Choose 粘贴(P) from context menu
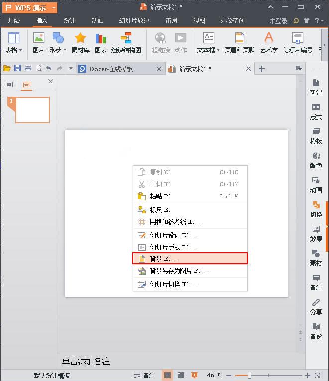Screen dimensions: 329x381 pyautogui.click(x=190, y=196)
